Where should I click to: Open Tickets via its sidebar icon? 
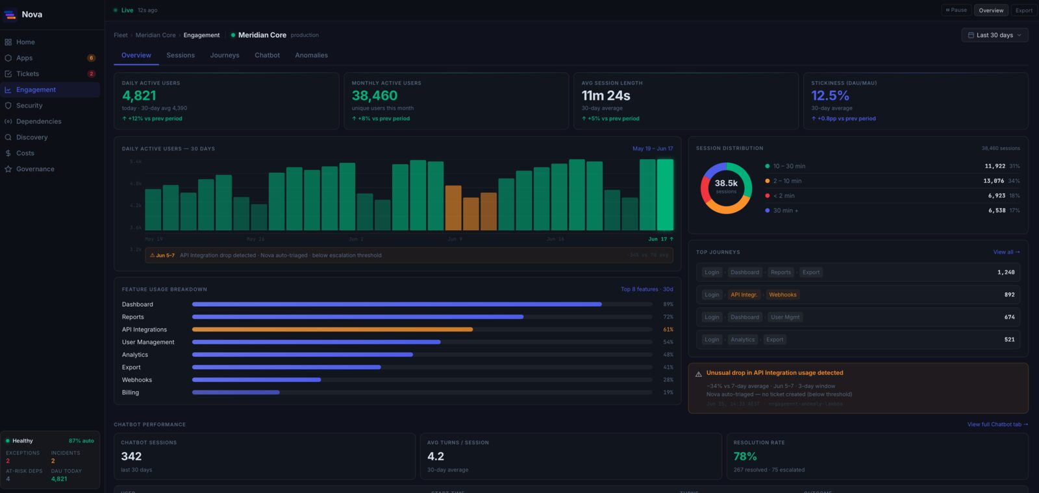[x=8, y=74]
